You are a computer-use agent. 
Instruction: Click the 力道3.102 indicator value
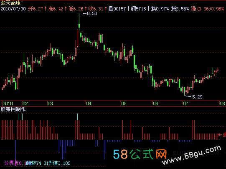tap(59, 163)
